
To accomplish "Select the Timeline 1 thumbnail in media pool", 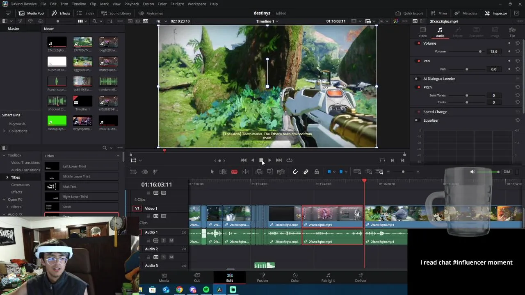I will pyautogui.click(x=82, y=101).
